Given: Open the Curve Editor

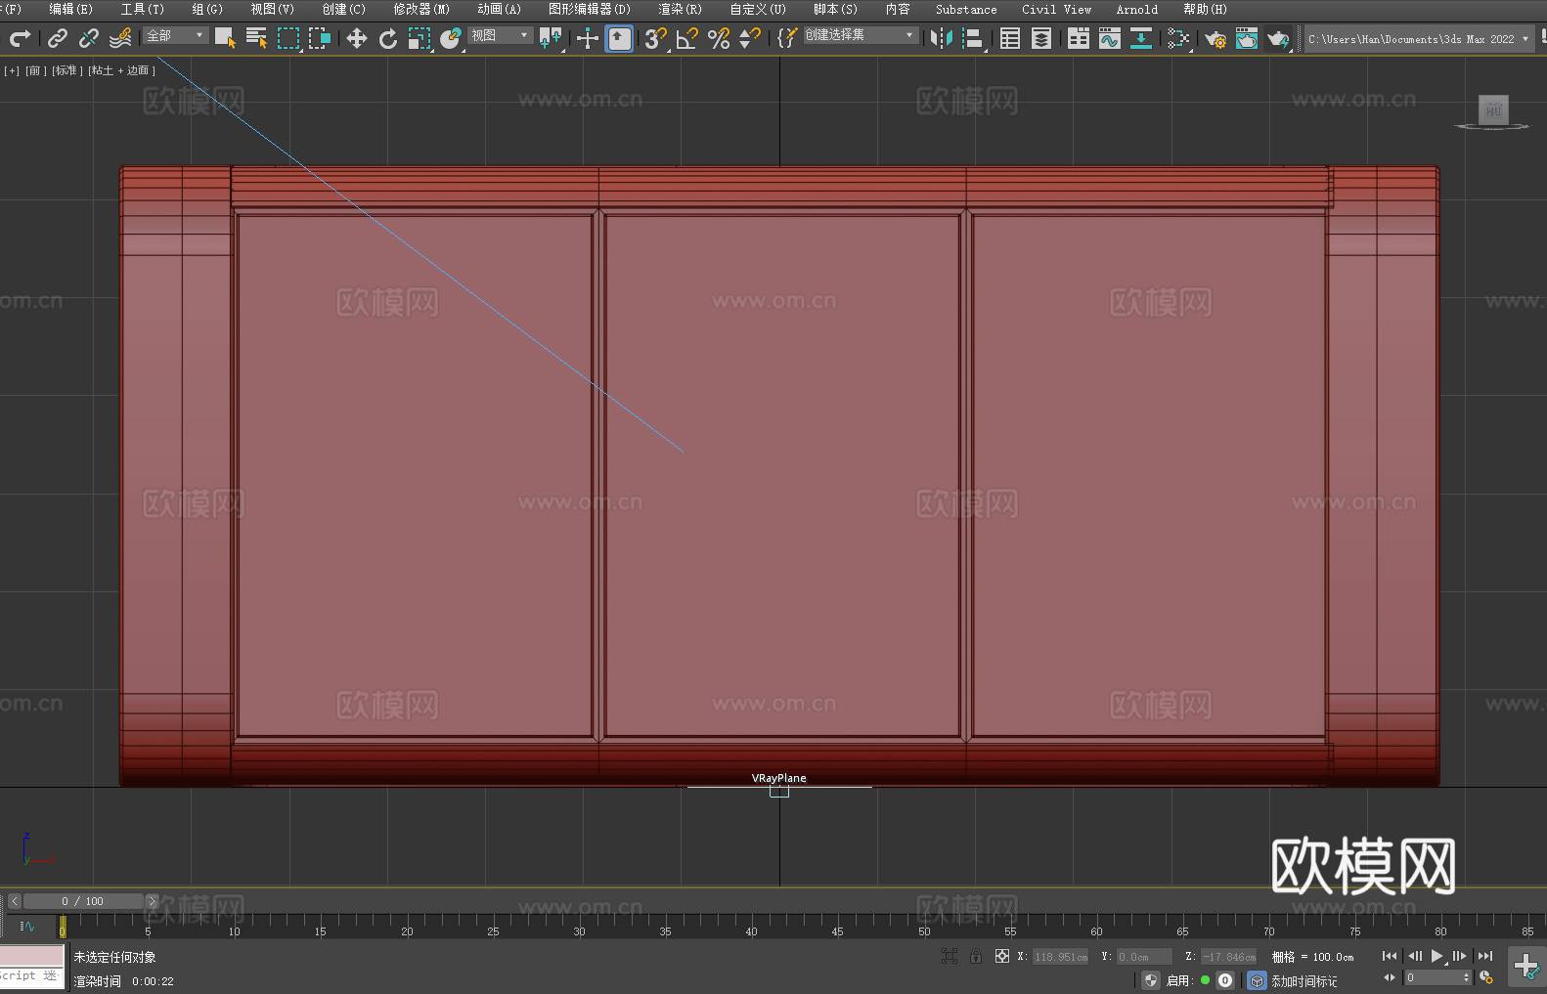Looking at the screenshot, I should (x=1110, y=38).
